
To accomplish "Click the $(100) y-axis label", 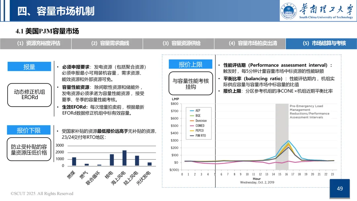I will point(174,170).
